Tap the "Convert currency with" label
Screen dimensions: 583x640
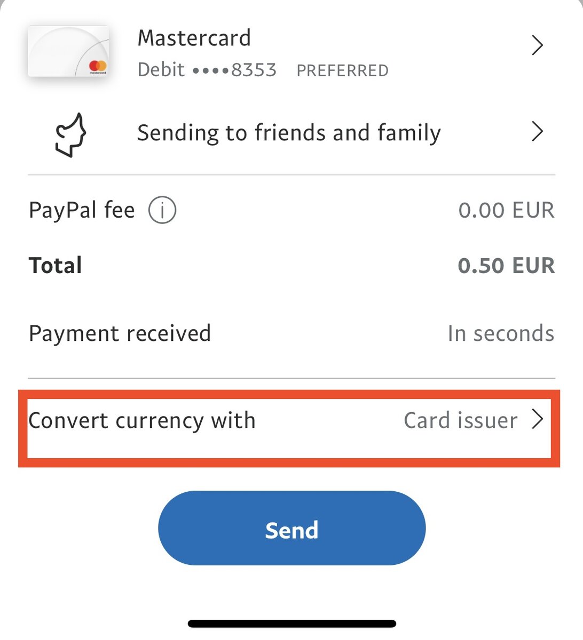[x=142, y=421]
